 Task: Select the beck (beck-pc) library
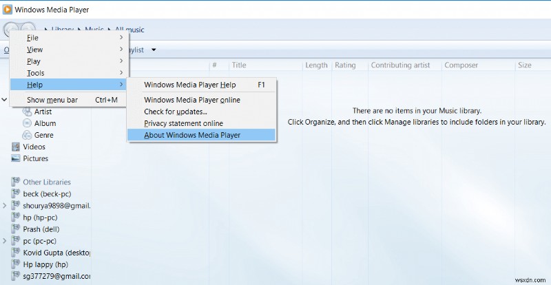(x=47, y=193)
